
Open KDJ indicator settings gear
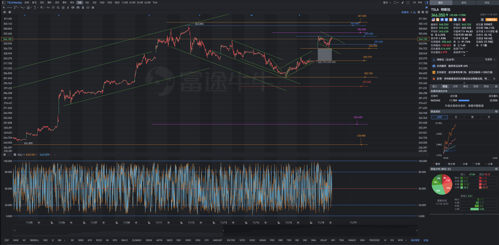click(x=4, y=155)
